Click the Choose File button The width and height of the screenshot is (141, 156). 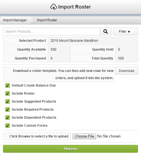[x=84, y=136]
